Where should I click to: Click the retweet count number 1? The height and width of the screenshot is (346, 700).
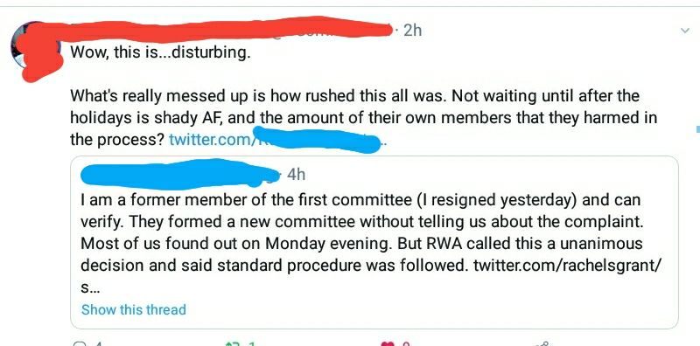point(253,343)
